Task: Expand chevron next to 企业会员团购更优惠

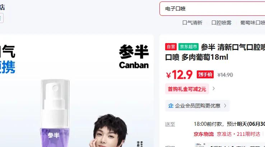Action: tap(225, 106)
